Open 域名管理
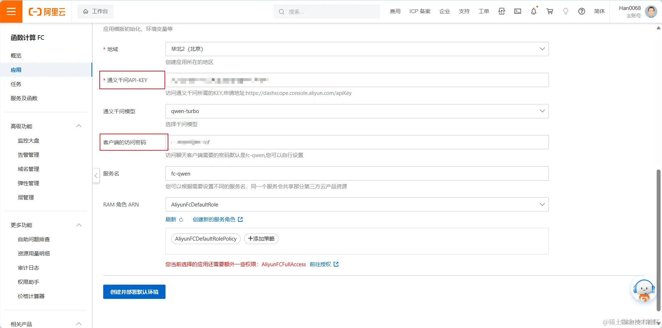Viewport: 662px width, 328px height. pos(28,169)
